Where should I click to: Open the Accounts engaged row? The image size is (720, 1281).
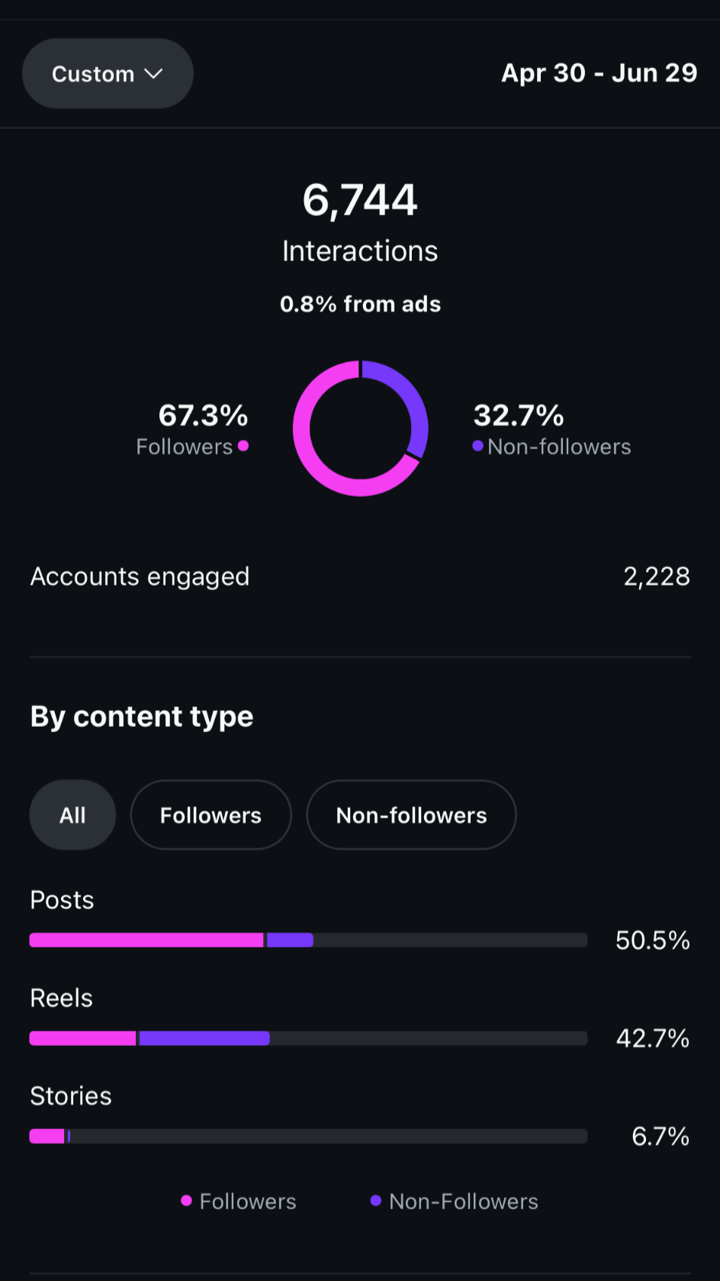click(360, 576)
